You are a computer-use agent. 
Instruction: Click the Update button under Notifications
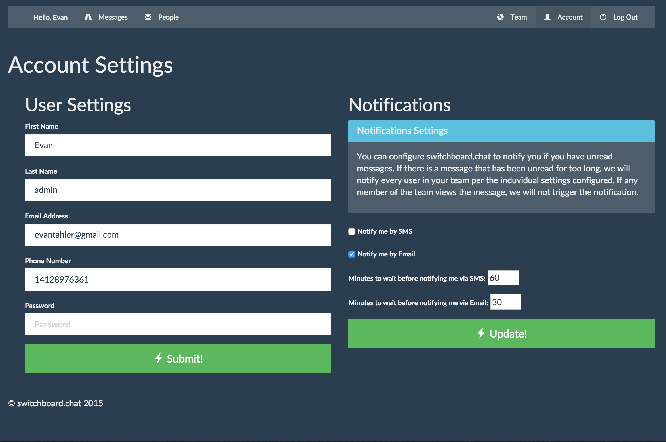tap(501, 334)
